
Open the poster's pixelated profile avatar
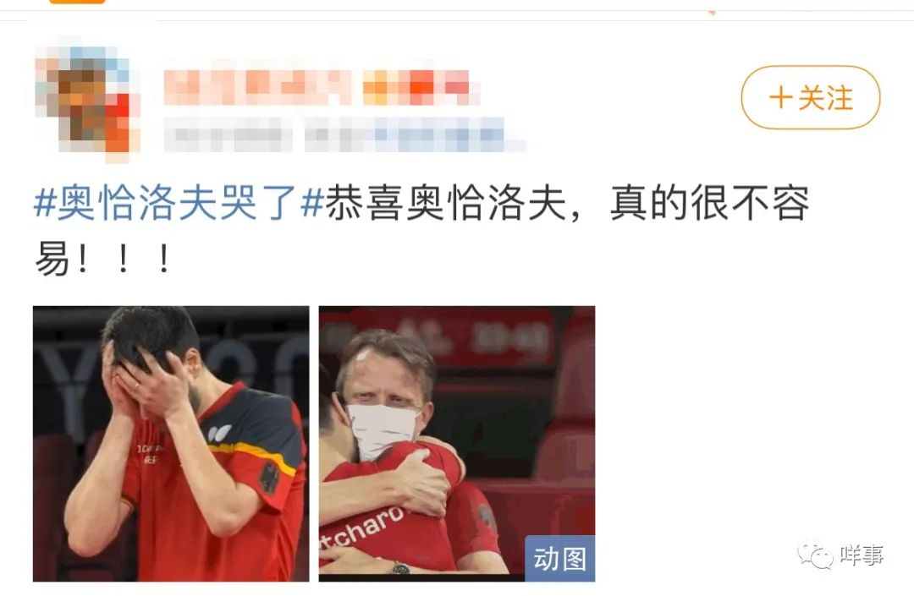(87, 100)
